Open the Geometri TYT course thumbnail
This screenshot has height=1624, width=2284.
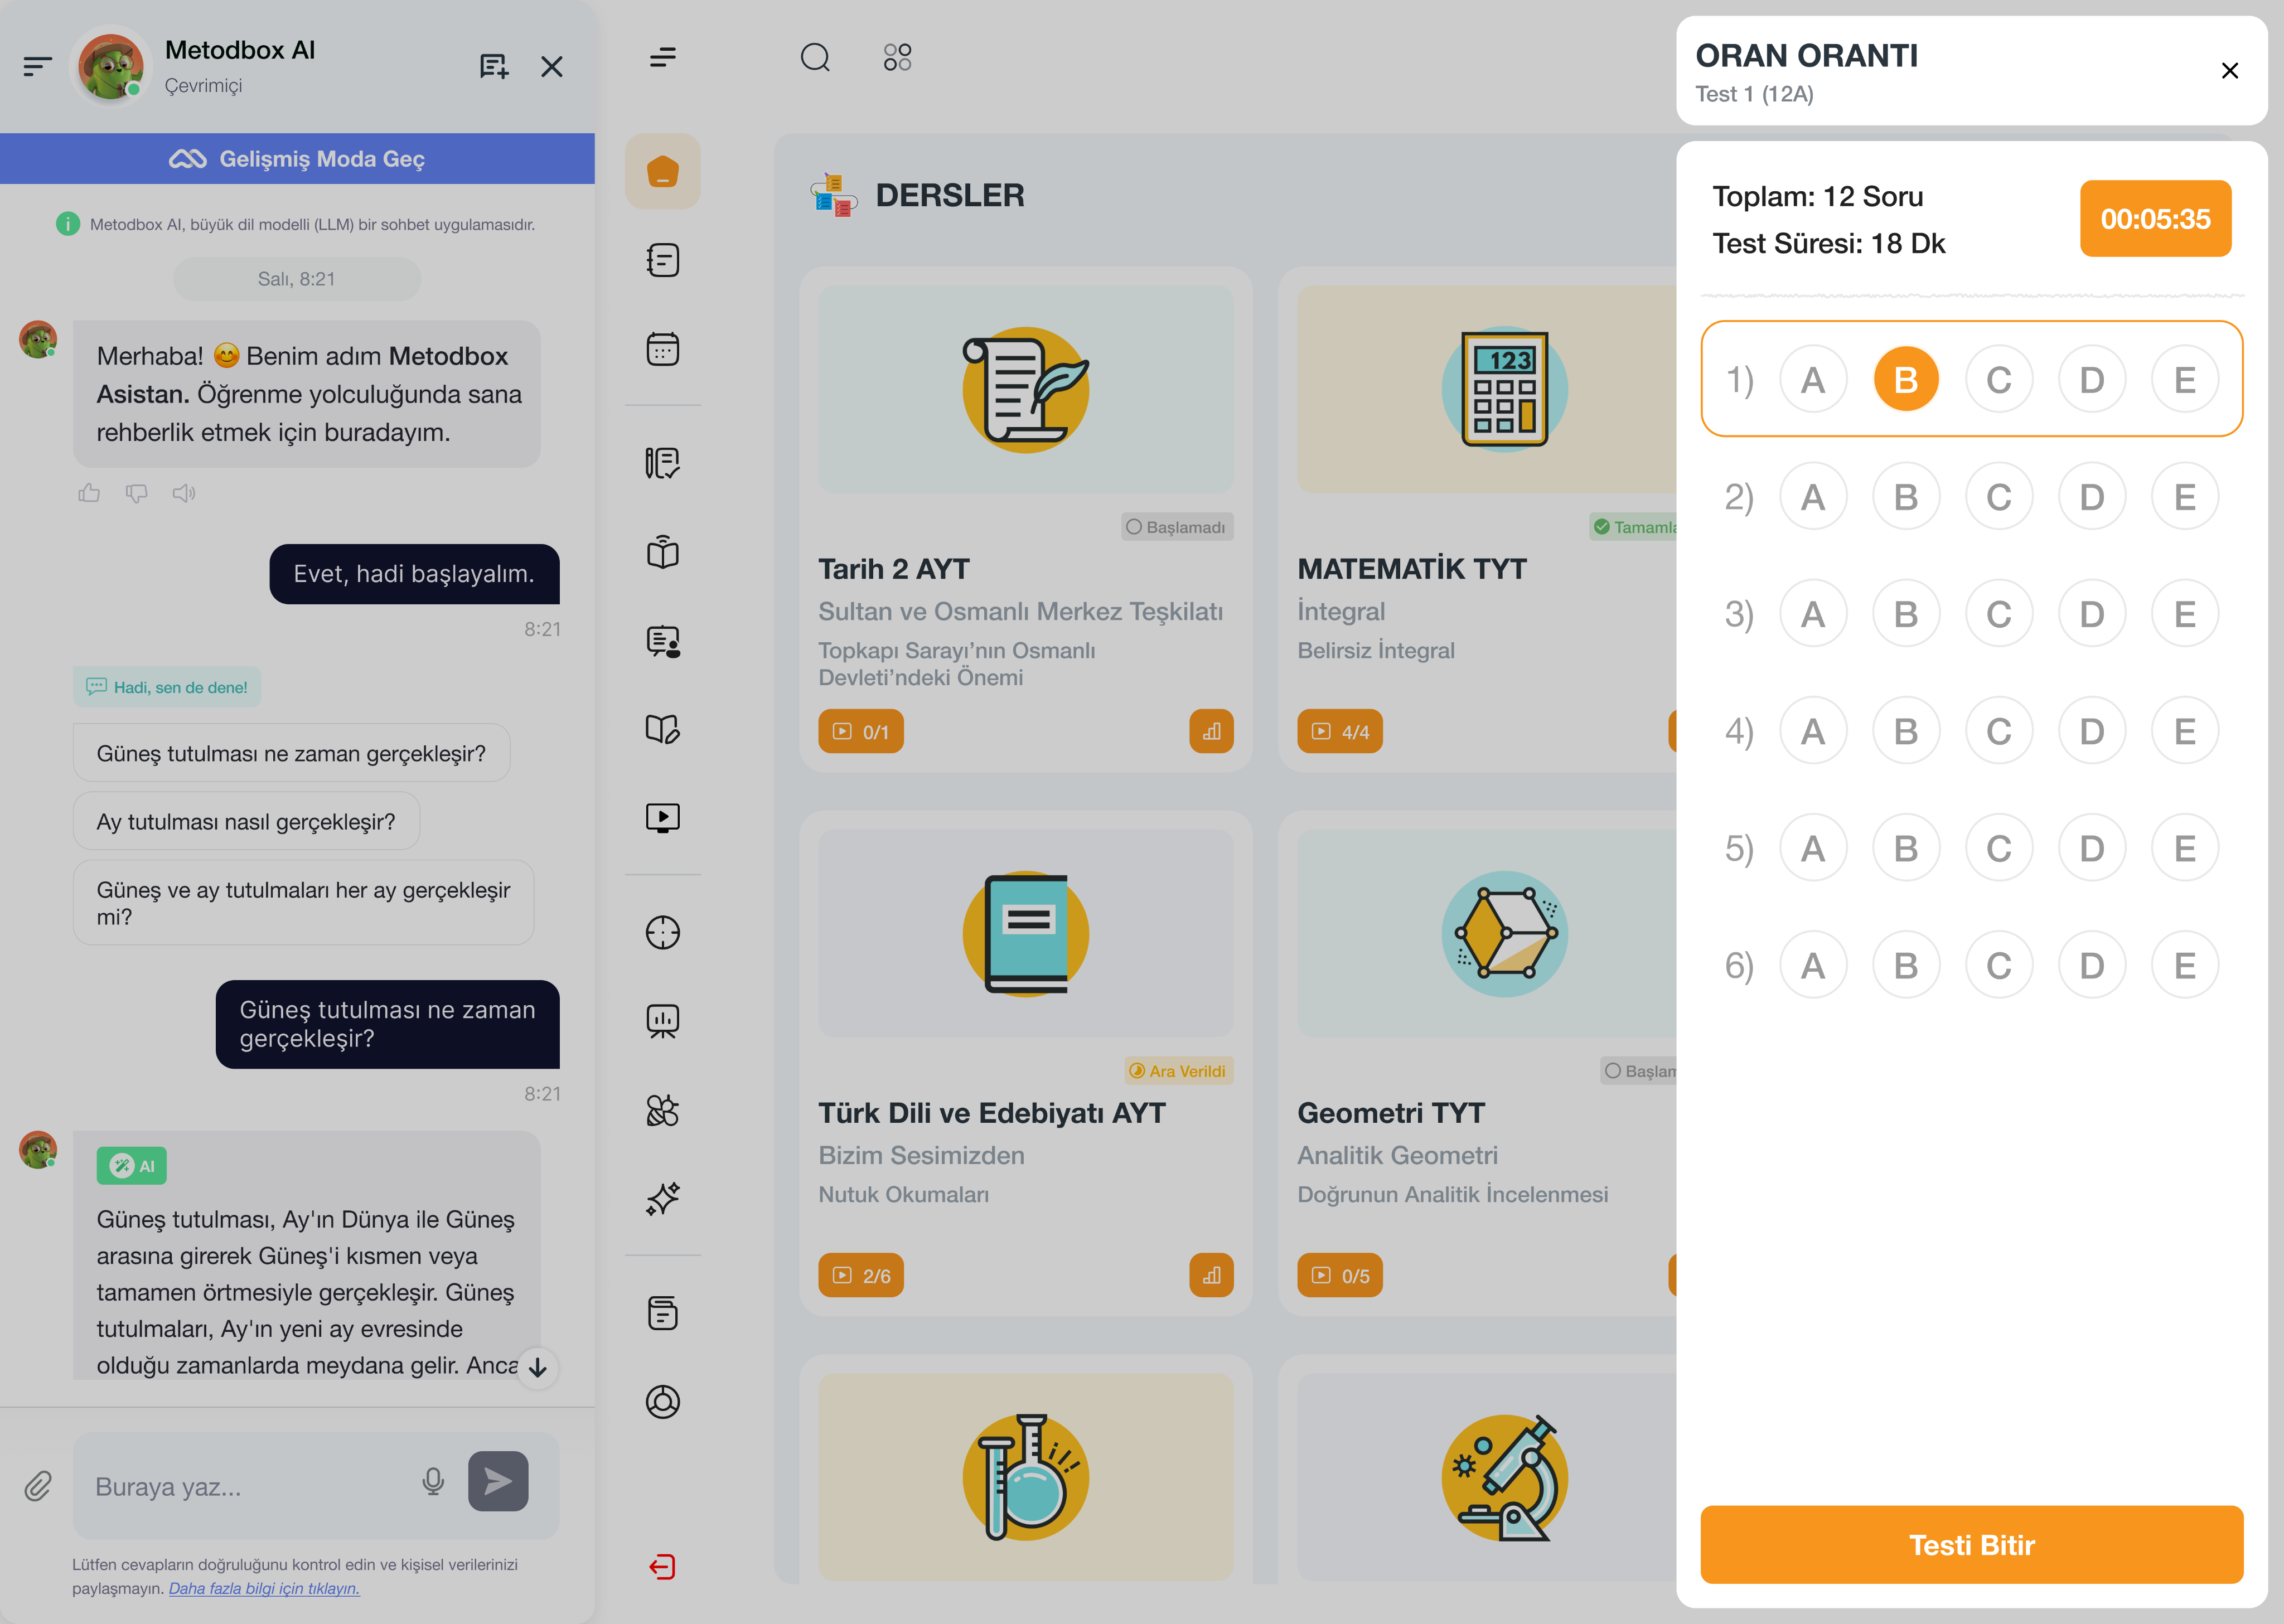[x=1487, y=933]
